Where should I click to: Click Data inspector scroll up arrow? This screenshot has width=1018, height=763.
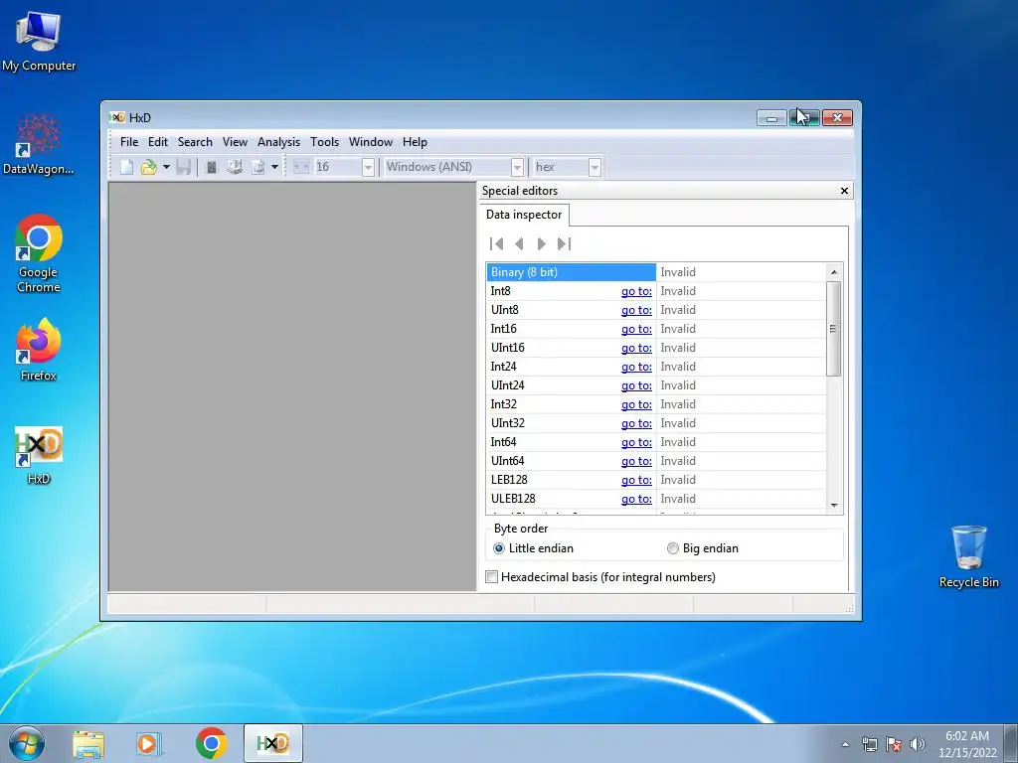tap(834, 272)
